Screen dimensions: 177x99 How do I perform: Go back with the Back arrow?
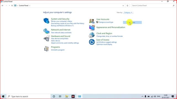tap(2, 5)
